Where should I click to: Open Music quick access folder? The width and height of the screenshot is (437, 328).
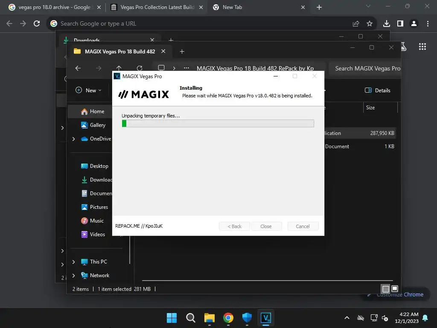coord(92,221)
